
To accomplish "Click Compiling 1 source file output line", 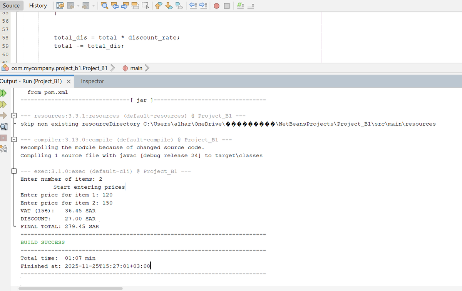I will 141,156.
